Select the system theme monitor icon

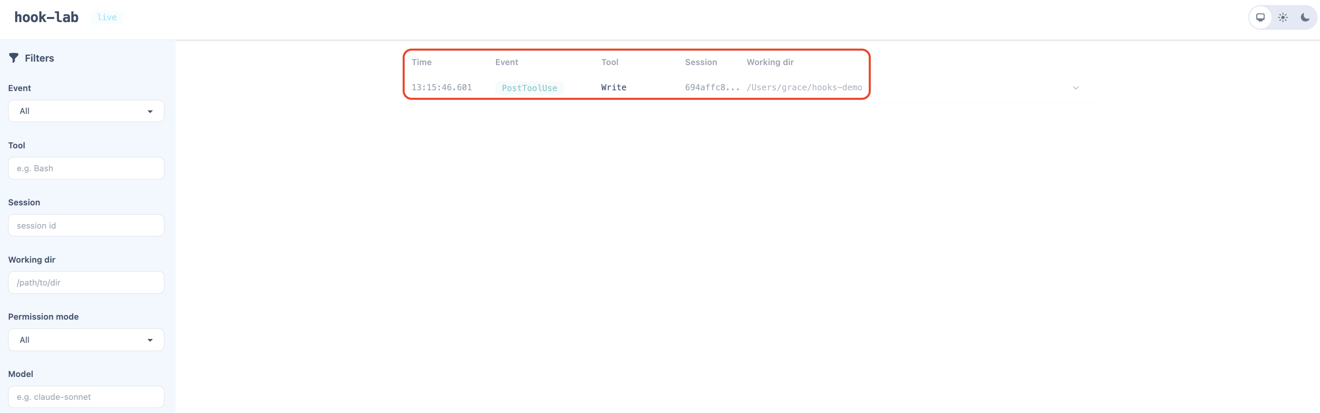[1261, 17]
